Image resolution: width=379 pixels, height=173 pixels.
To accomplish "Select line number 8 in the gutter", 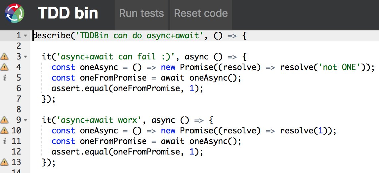I will point(19,109).
